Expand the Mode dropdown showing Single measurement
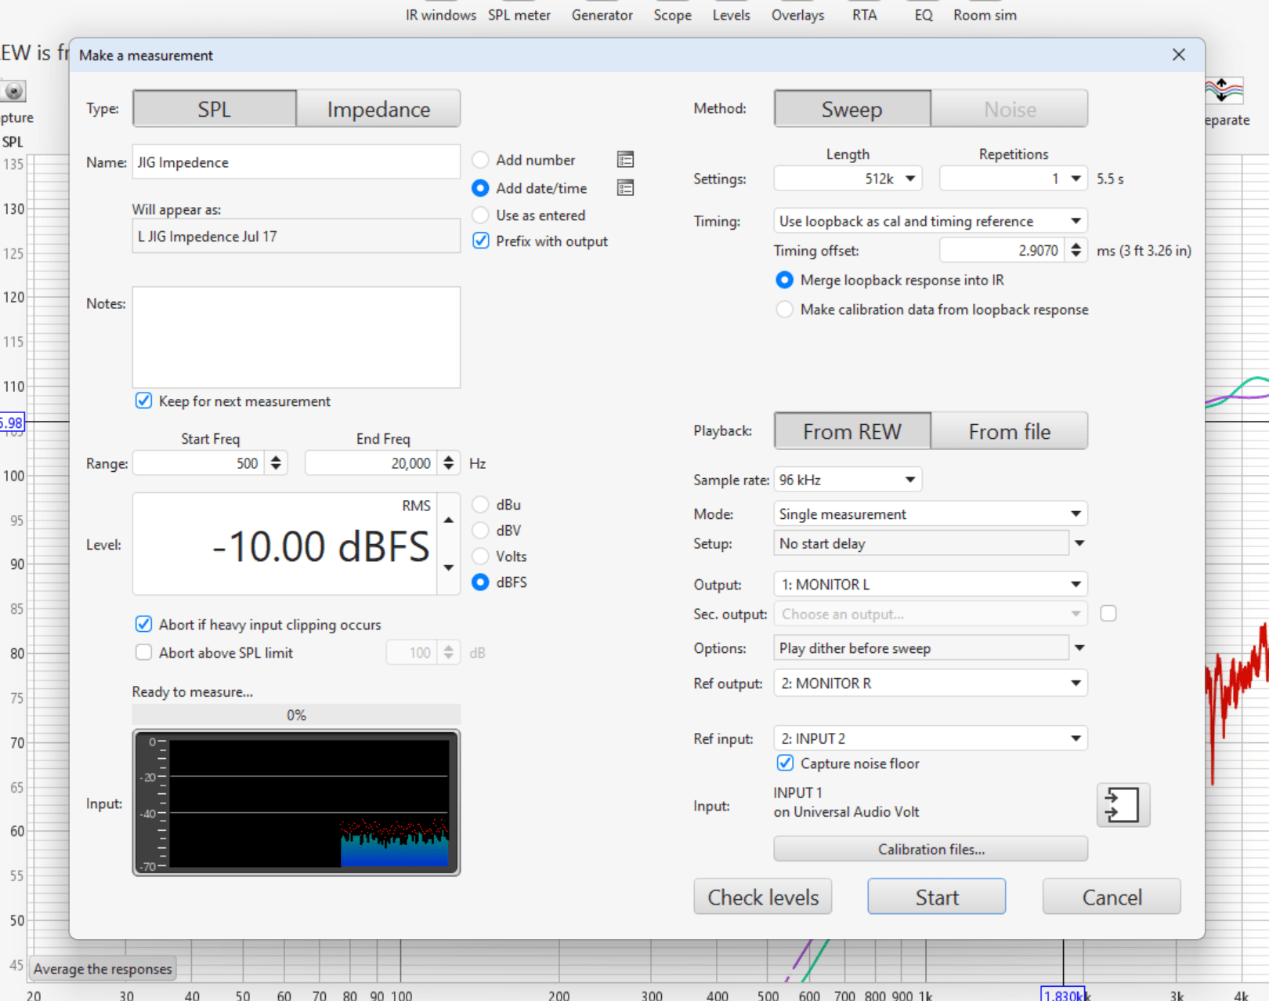Screen dimensions: 1269x1001 click(x=931, y=514)
